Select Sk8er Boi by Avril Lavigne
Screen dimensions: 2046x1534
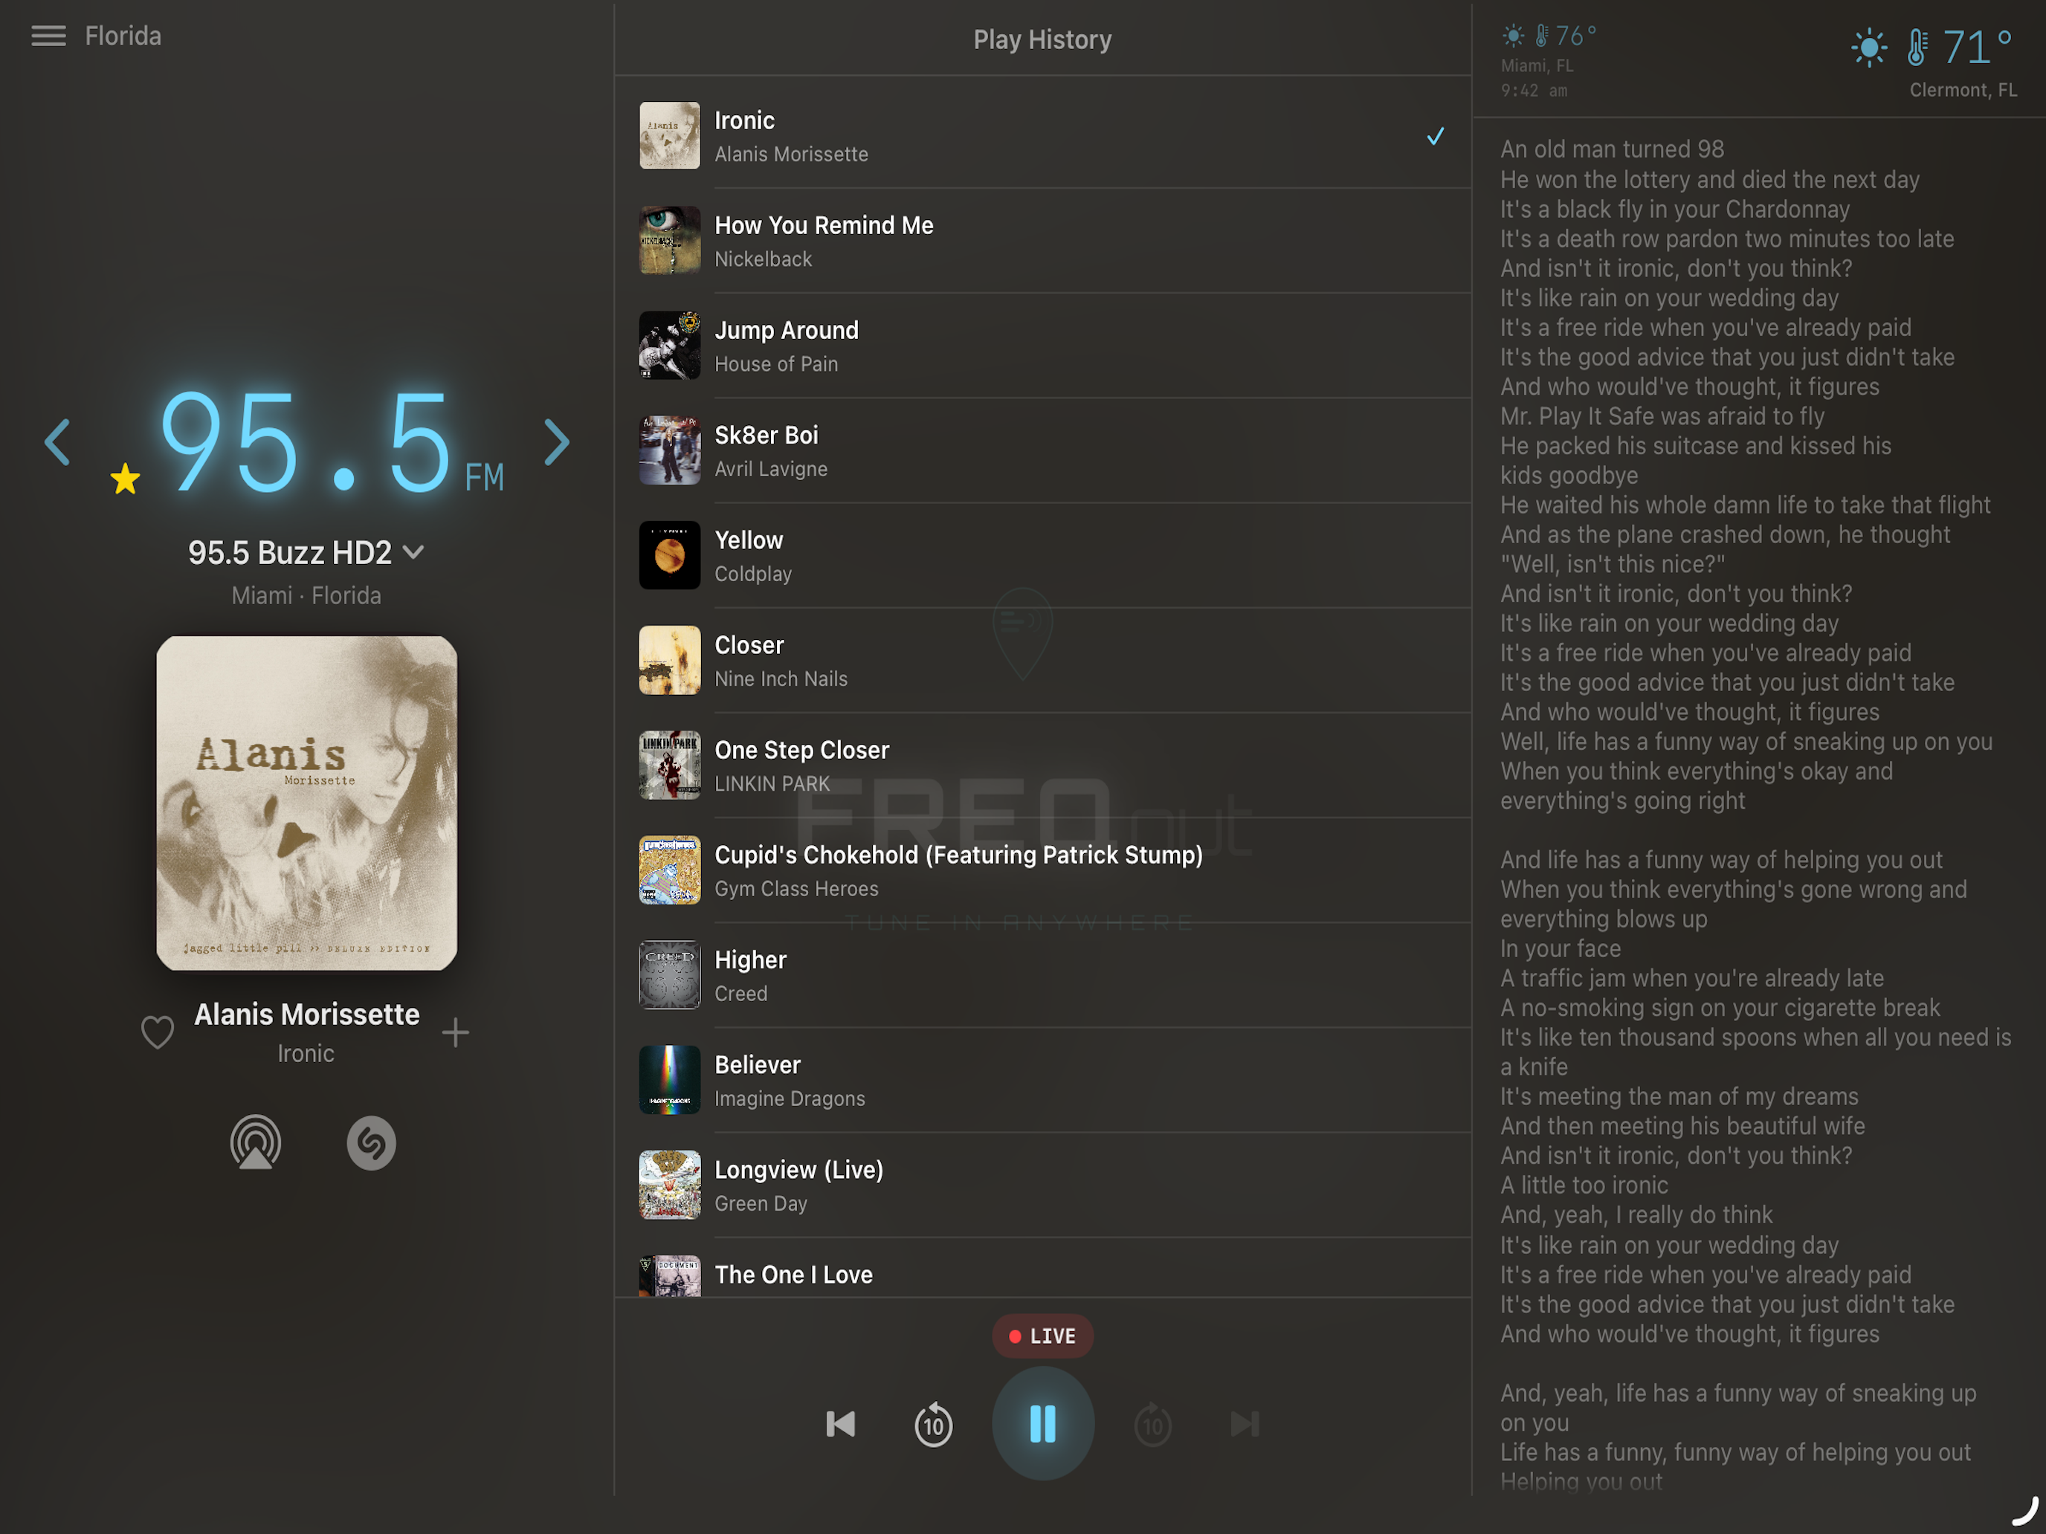pos(1042,451)
